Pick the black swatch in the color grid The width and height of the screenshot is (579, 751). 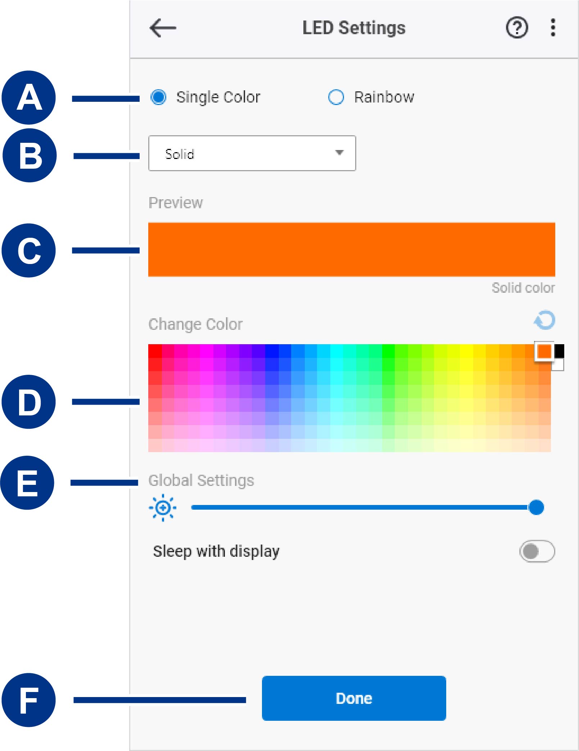(x=559, y=351)
